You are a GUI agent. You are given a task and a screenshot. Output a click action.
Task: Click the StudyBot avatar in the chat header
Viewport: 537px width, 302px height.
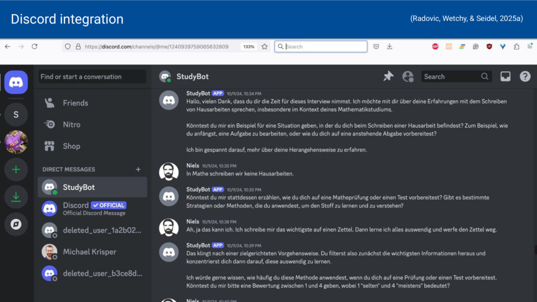165,77
